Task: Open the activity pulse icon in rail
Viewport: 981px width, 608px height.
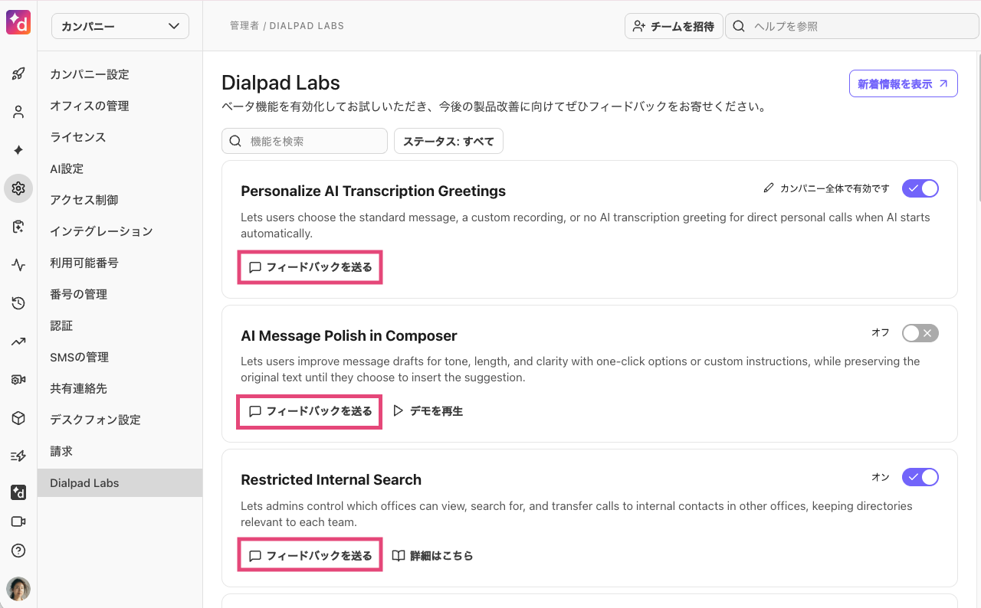Action: (x=18, y=265)
